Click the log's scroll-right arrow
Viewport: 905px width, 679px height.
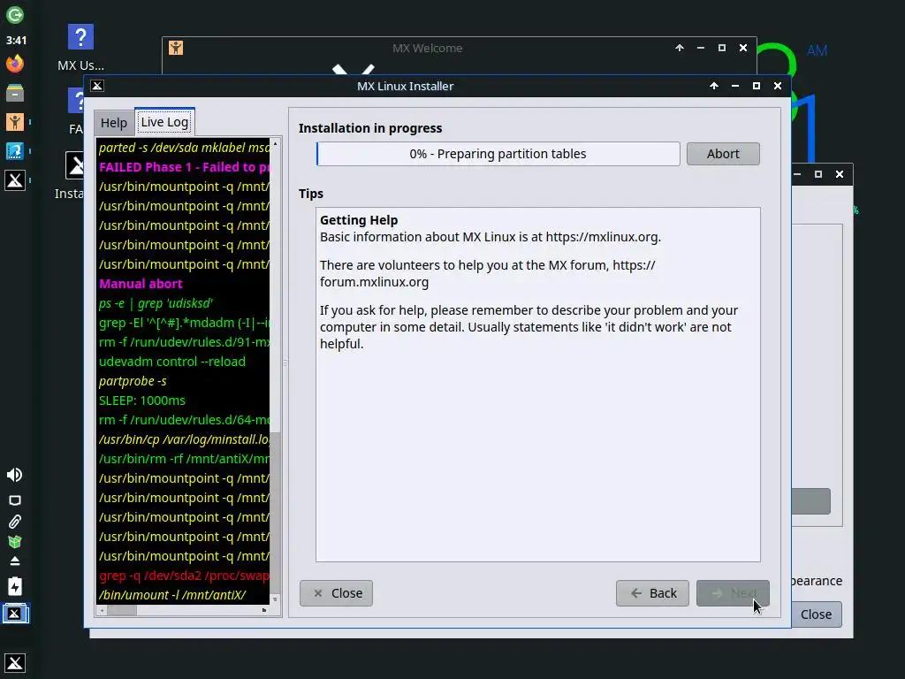264,610
